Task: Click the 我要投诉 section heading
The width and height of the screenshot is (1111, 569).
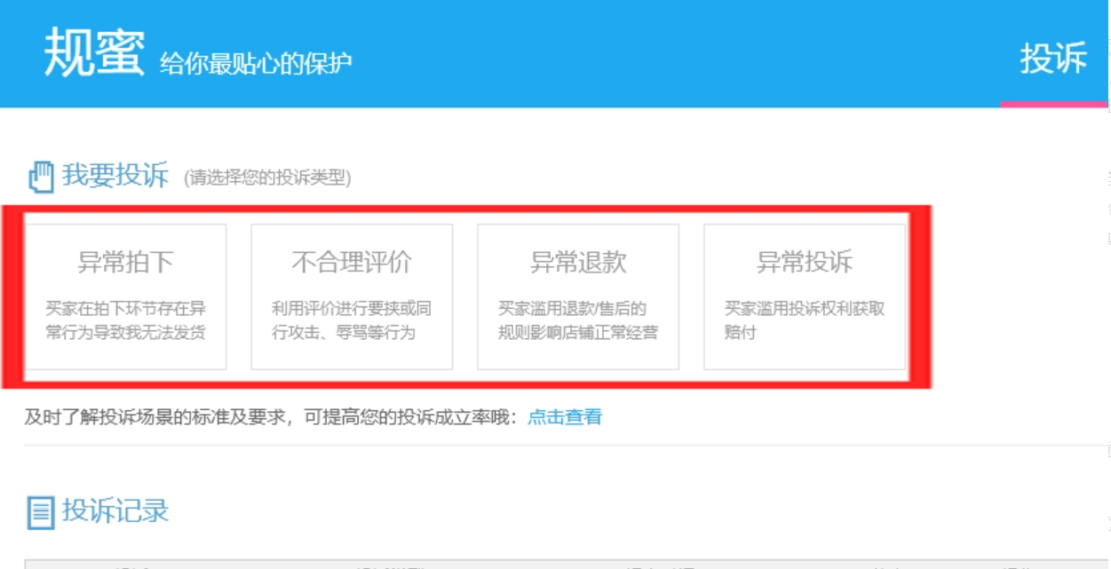Action: click(115, 176)
